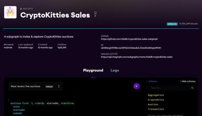Select the Most recent live auctions query
The image size is (202, 116).
pyautogui.click(x=26, y=86)
